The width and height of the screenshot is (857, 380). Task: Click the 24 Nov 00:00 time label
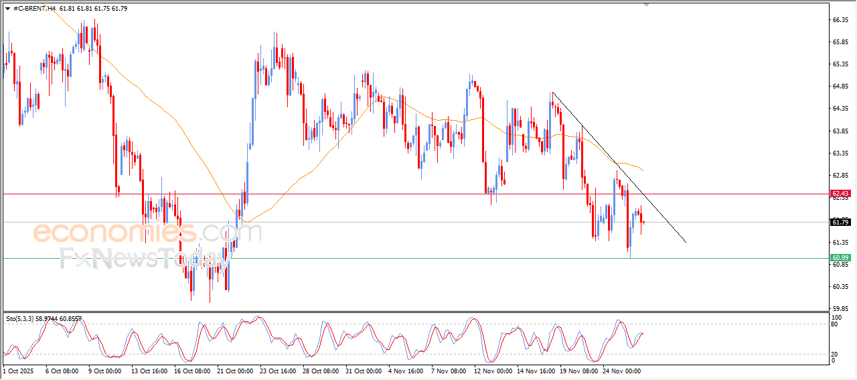(623, 370)
